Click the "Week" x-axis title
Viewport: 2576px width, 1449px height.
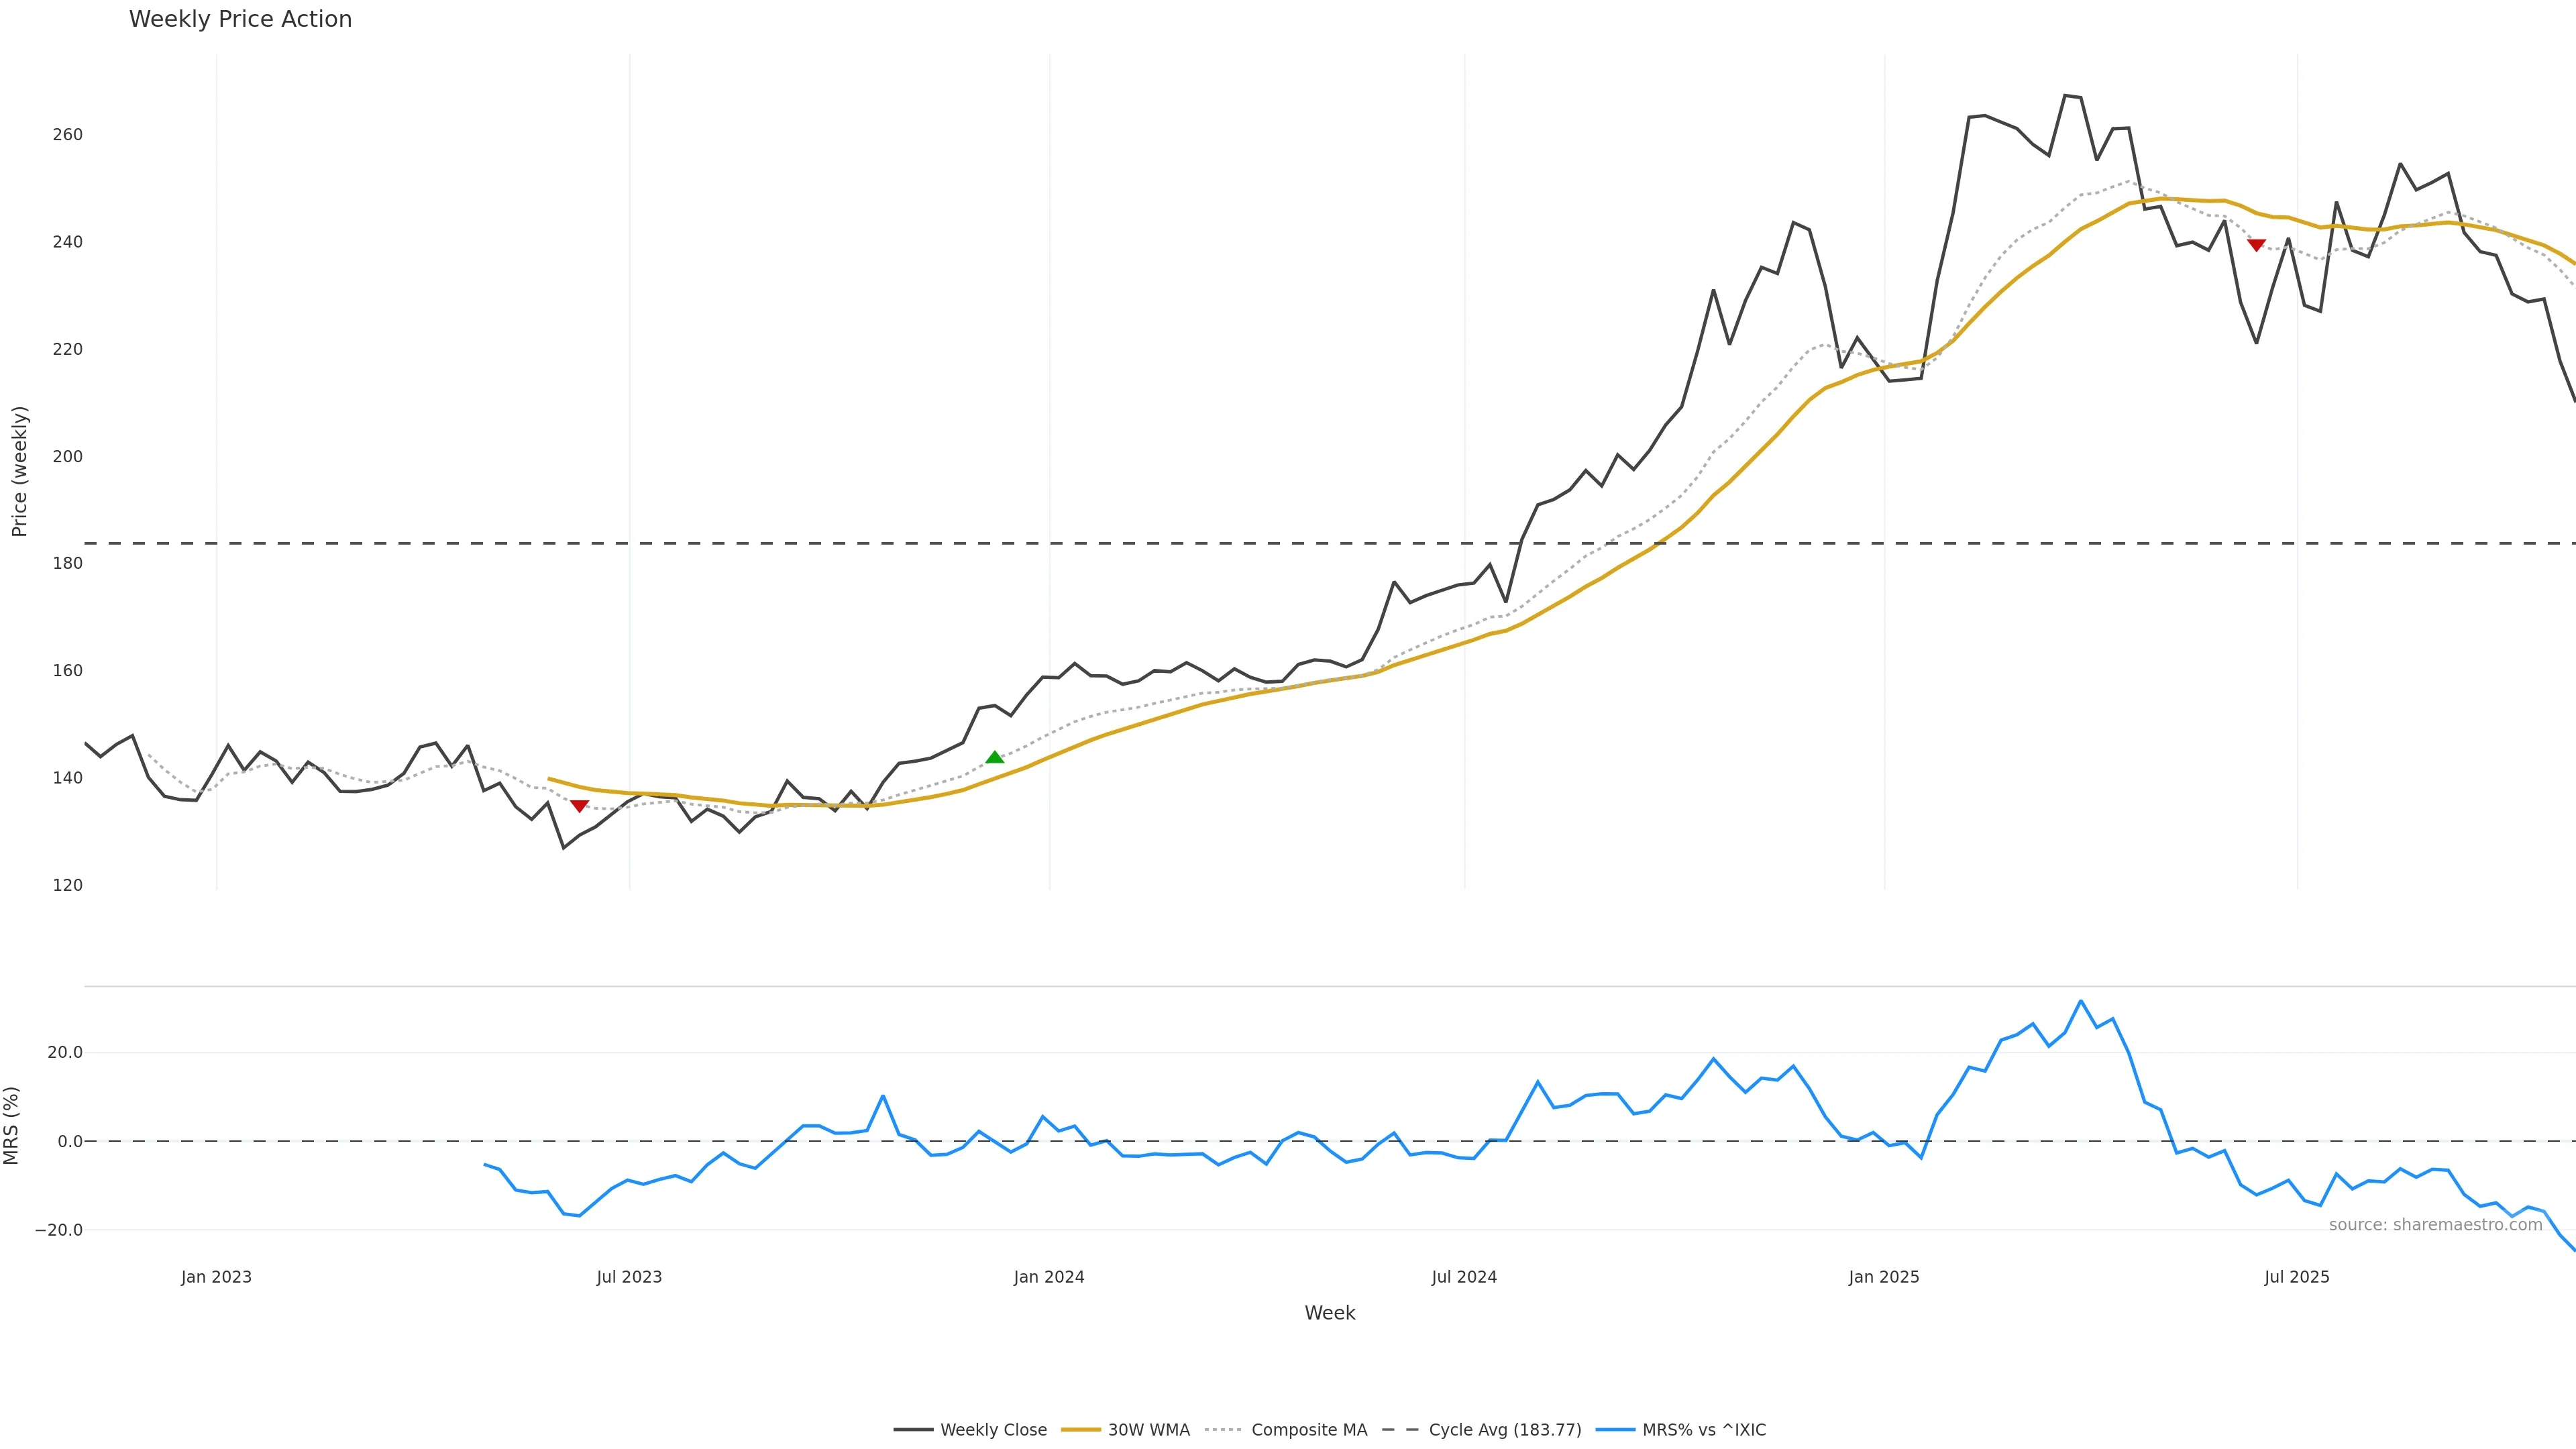(x=1329, y=1313)
